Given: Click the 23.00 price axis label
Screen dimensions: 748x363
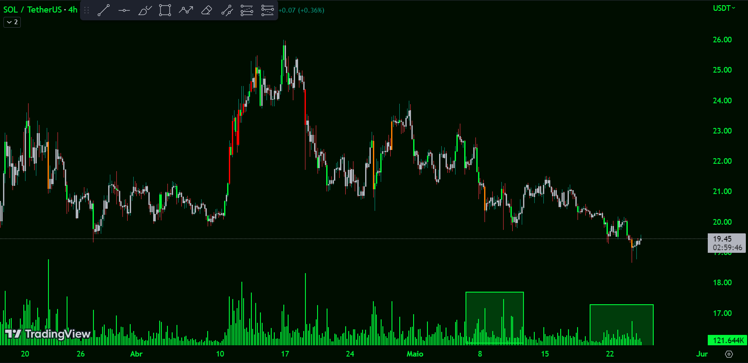Looking at the screenshot, I should [x=722, y=131].
